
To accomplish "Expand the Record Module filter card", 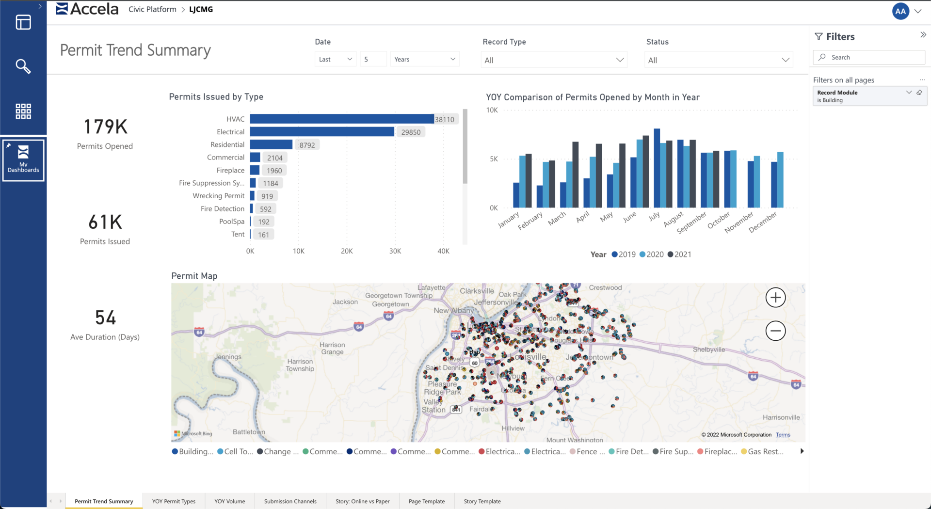I will (x=909, y=92).
